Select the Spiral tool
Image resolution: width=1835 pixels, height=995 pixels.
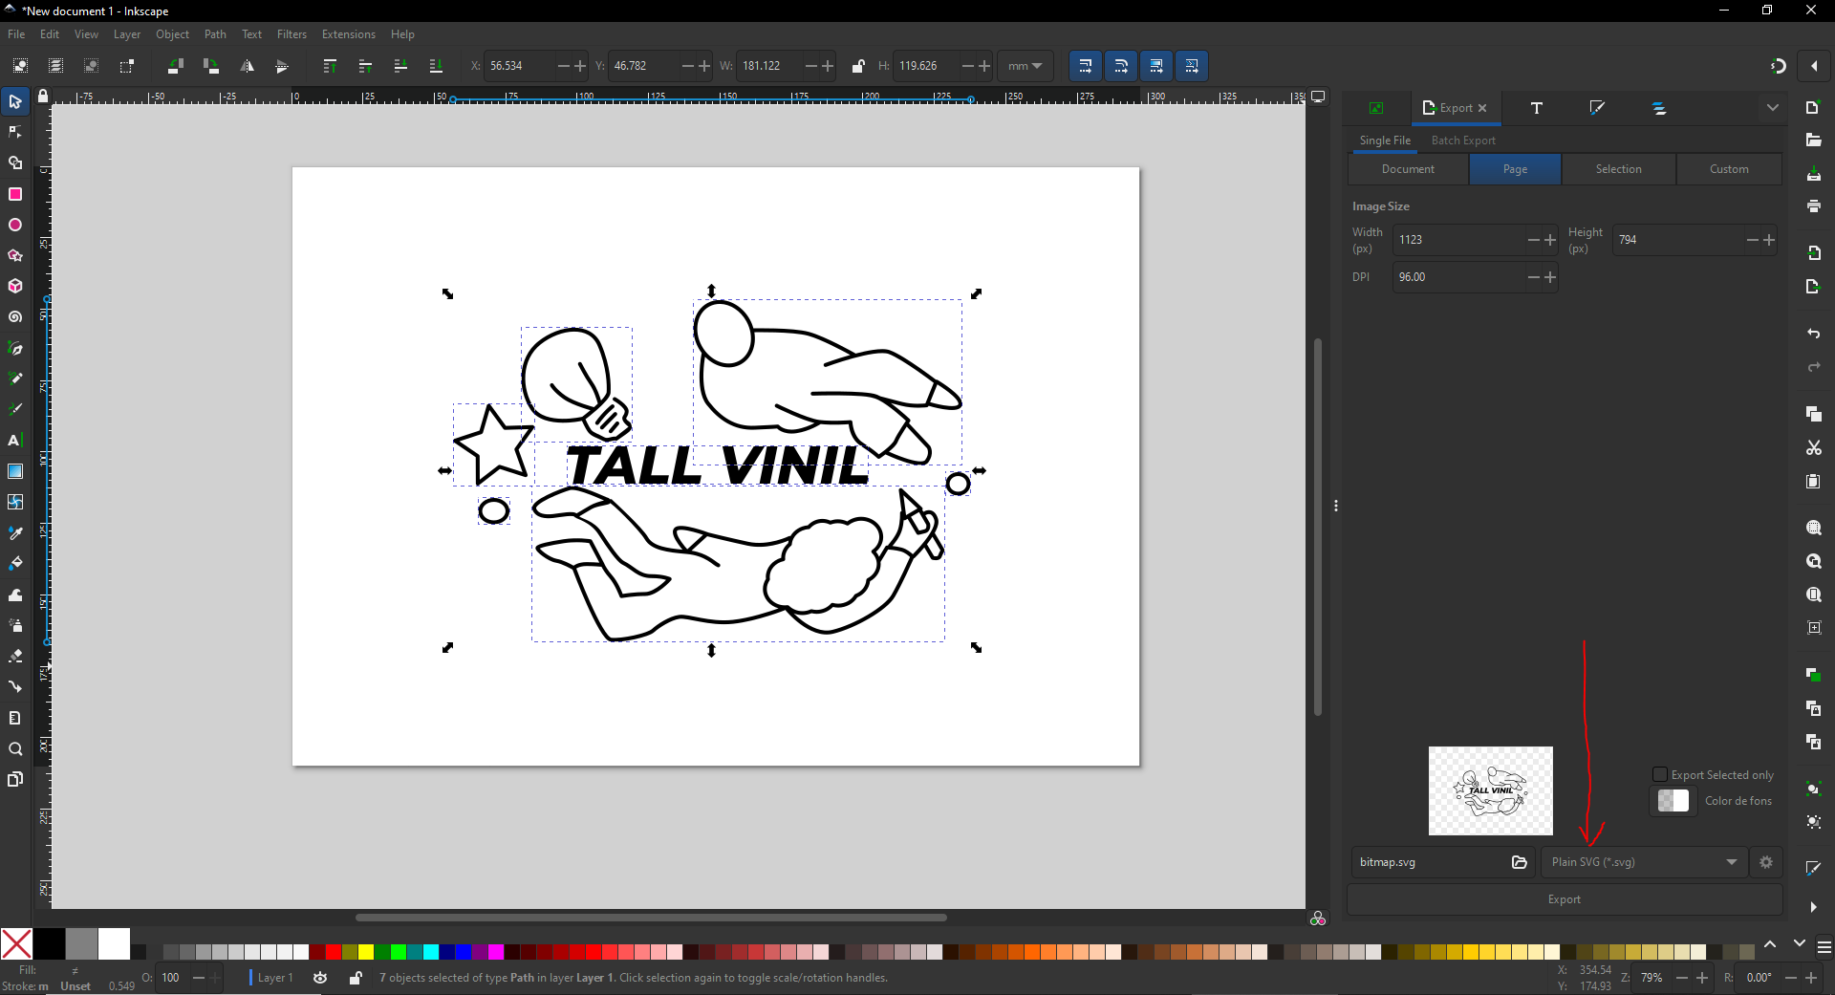click(x=15, y=316)
